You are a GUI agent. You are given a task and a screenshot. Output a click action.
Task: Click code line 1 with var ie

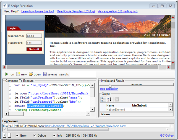pos(52,85)
